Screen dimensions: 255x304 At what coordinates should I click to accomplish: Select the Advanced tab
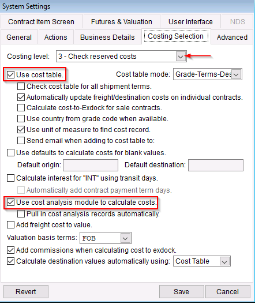232,37
